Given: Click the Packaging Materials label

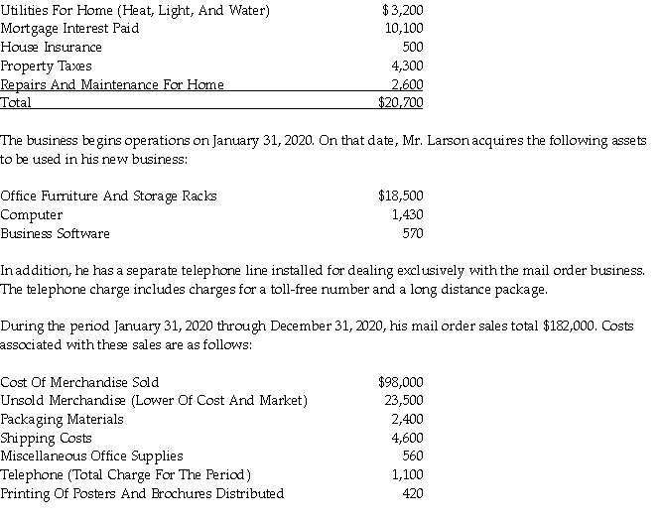Looking at the screenshot, I should click(63, 419).
